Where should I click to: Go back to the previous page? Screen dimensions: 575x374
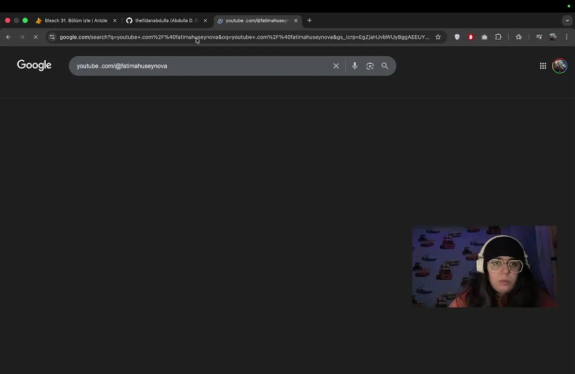[8, 37]
